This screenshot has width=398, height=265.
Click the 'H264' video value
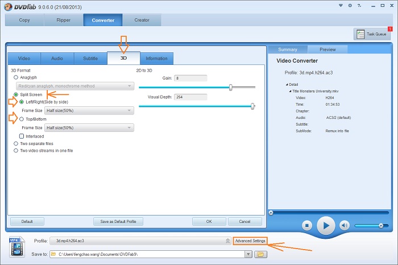330,98
